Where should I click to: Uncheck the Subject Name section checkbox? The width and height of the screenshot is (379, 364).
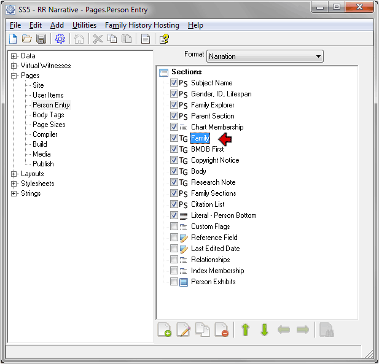coord(174,83)
